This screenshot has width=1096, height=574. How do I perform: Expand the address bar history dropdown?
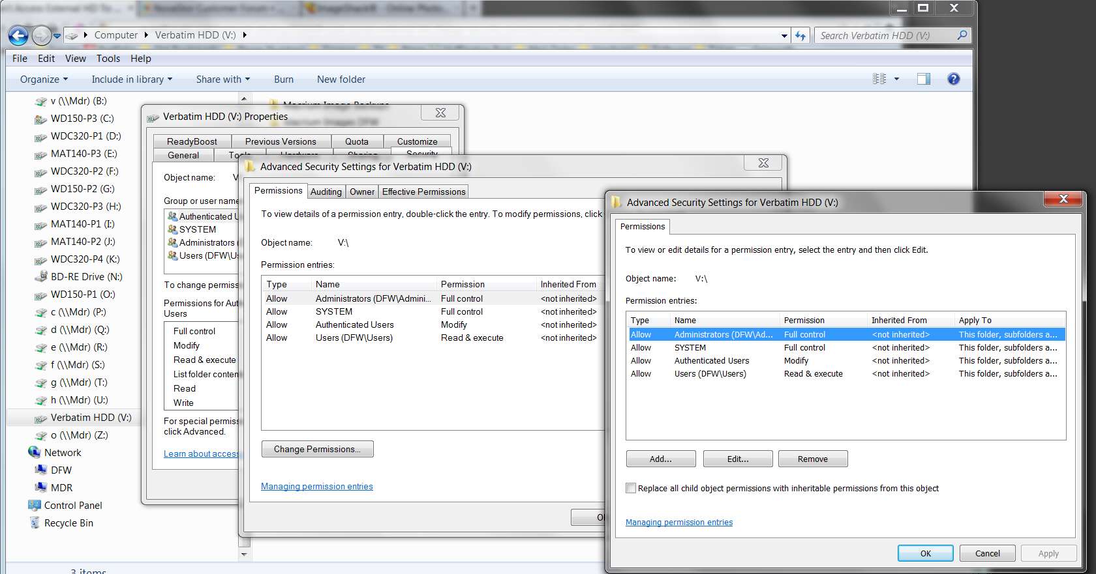[x=784, y=36]
